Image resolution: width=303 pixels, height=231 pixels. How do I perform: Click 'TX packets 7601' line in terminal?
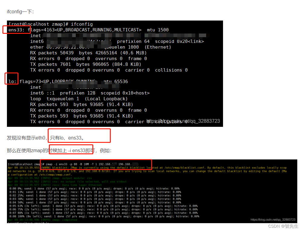(86, 64)
